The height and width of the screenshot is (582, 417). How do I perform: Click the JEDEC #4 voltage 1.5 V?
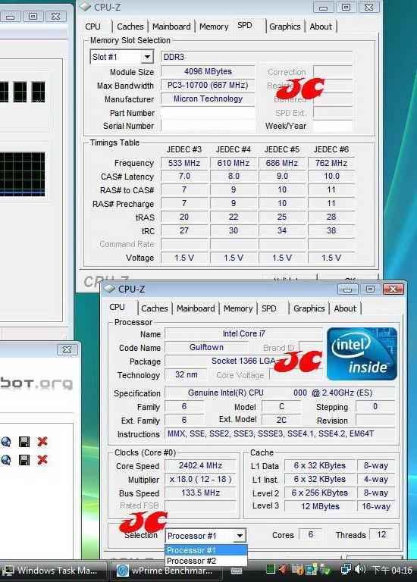point(234,258)
